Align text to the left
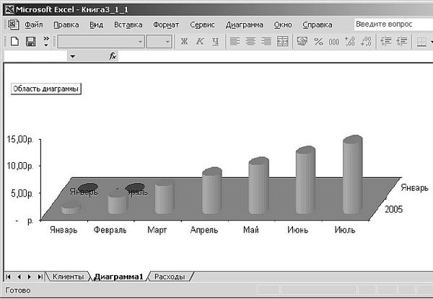 (235, 42)
